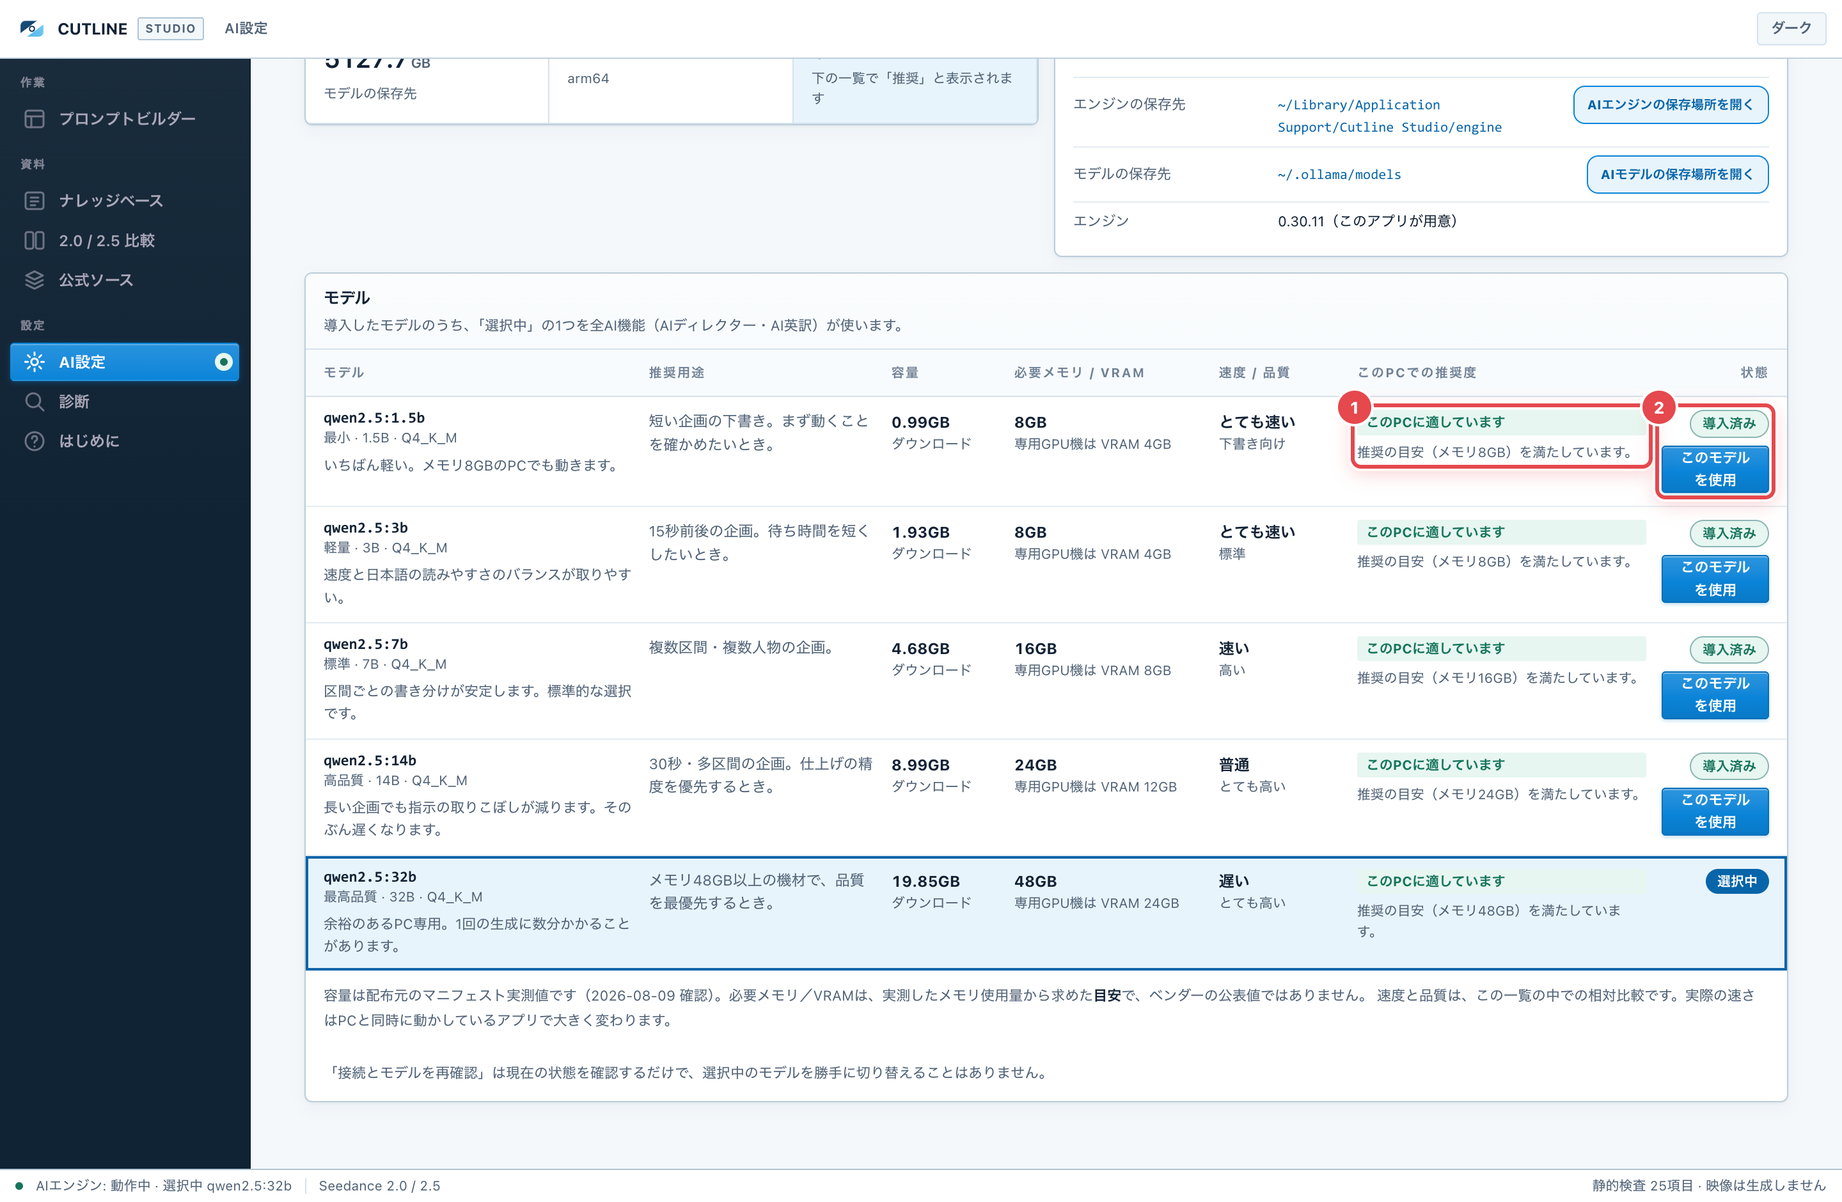
Task: Click the モデル section heading
Action: tap(347, 297)
